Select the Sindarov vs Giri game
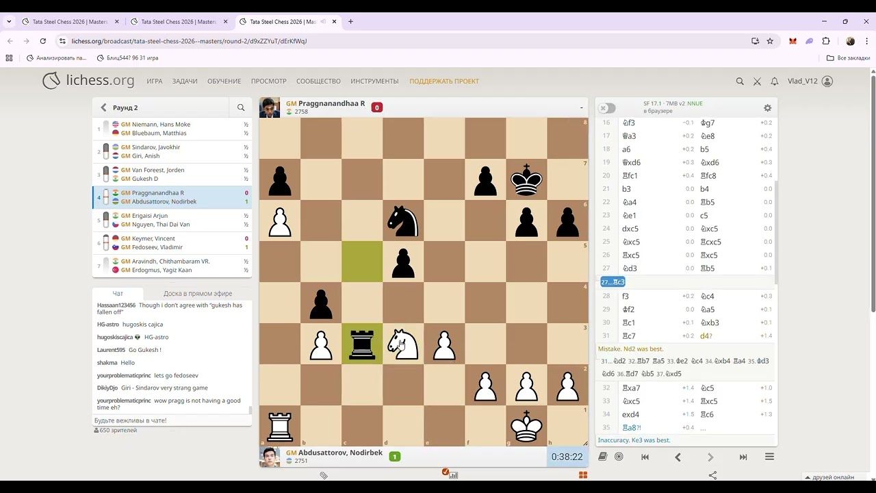This screenshot has width=876, height=493. click(172, 151)
